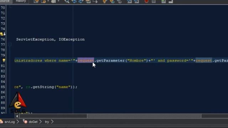Click the navigate Back toolbar icon

(x=43, y=1)
